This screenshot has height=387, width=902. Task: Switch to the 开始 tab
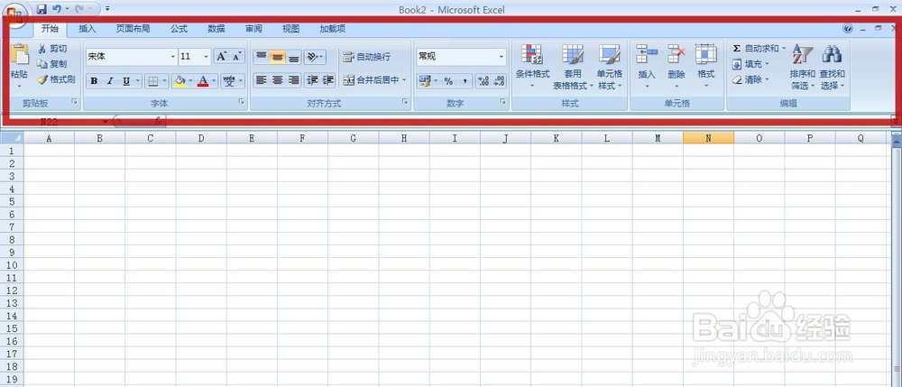pos(50,29)
